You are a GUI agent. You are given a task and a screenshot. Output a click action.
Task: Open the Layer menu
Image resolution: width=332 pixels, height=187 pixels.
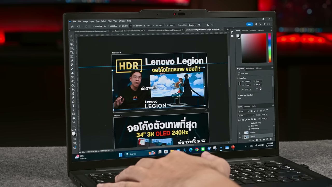click(92, 21)
